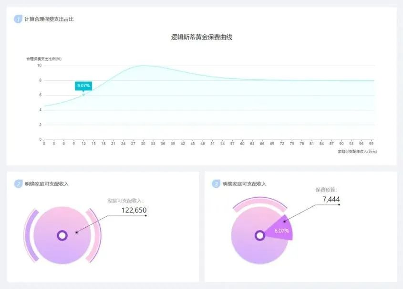Click x-axis tick label 99
The height and width of the screenshot is (289, 403).
click(x=371, y=144)
